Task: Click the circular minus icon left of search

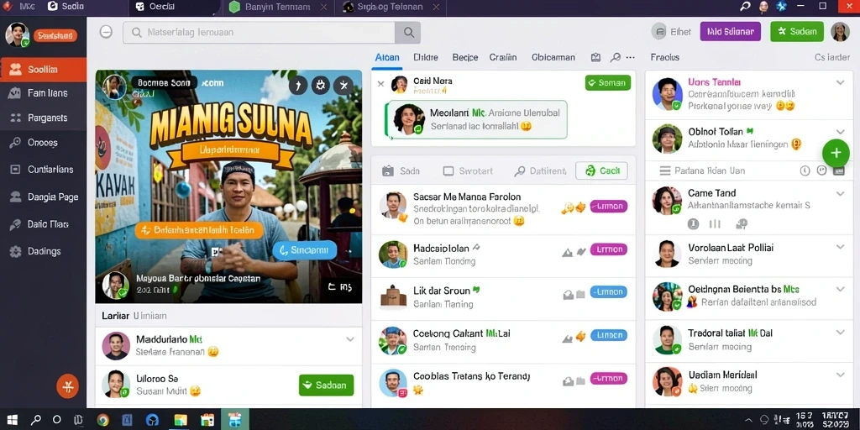Action: pyautogui.click(x=106, y=32)
